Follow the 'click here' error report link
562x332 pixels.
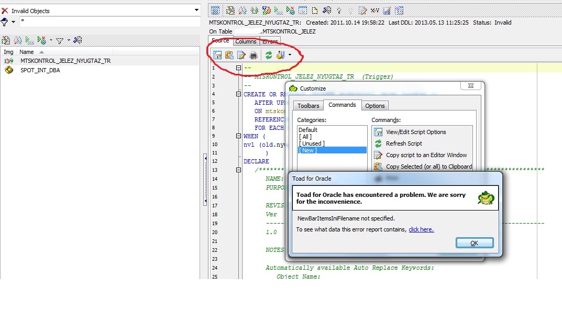pyautogui.click(x=421, y=229)
